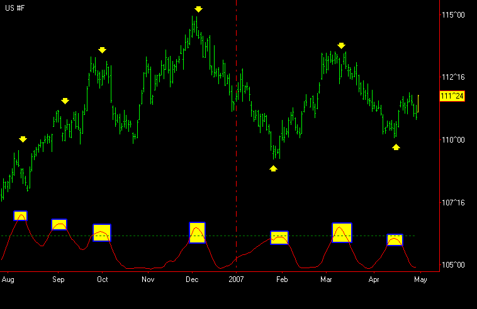Click the yellow down arrow above December peak
This screenshot has width=477, height=309.
(199, 9)
